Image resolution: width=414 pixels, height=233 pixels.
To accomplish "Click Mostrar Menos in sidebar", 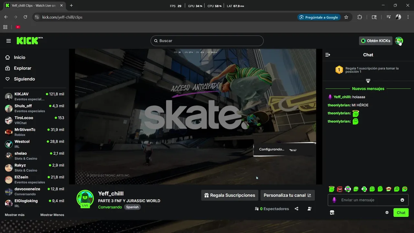I will click(52, 215).
